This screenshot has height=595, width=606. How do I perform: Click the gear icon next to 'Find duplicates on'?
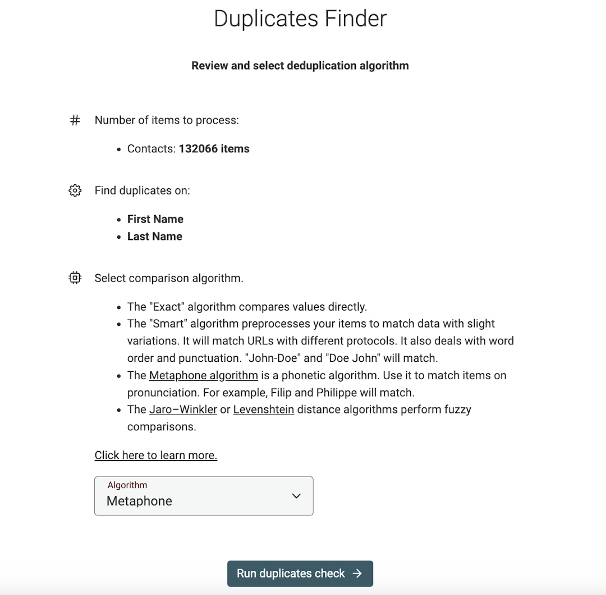75,190
